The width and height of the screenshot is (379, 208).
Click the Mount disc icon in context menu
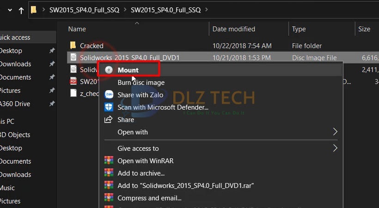(109, 70)
